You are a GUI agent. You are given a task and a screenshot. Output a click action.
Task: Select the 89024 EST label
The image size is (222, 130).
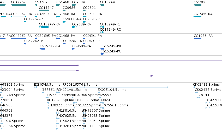(105, 100)
